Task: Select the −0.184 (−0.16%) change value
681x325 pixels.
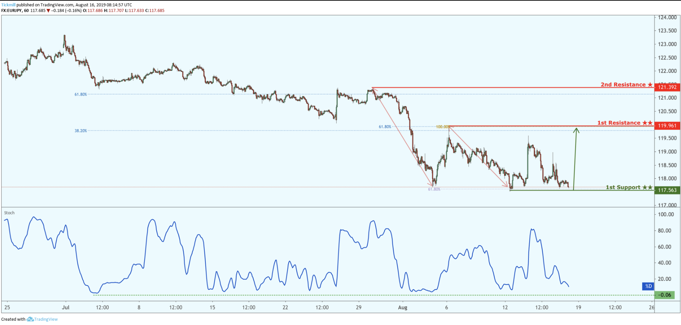Action: [66, 11]
